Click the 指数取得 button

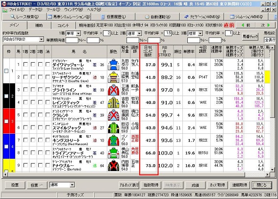(151, 185)
